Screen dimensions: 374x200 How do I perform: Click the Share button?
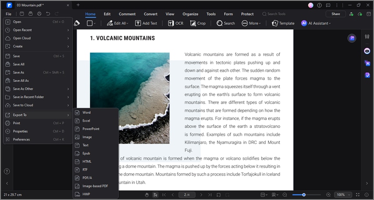pyautogui.click(x=335, y=14)
